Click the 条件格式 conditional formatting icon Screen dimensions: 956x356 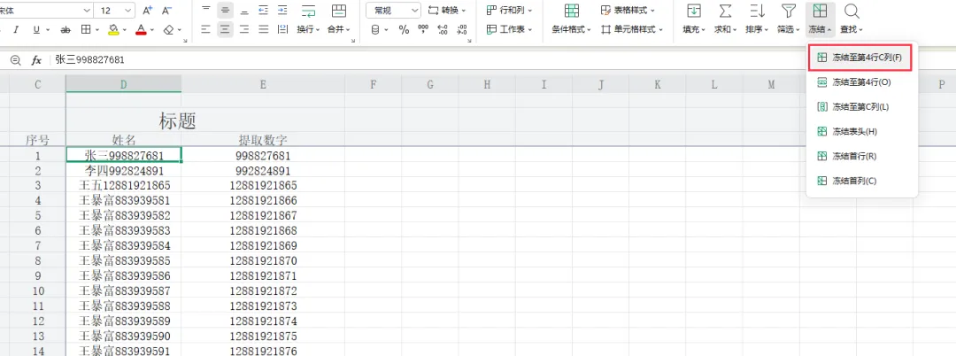tap(571, 11)
